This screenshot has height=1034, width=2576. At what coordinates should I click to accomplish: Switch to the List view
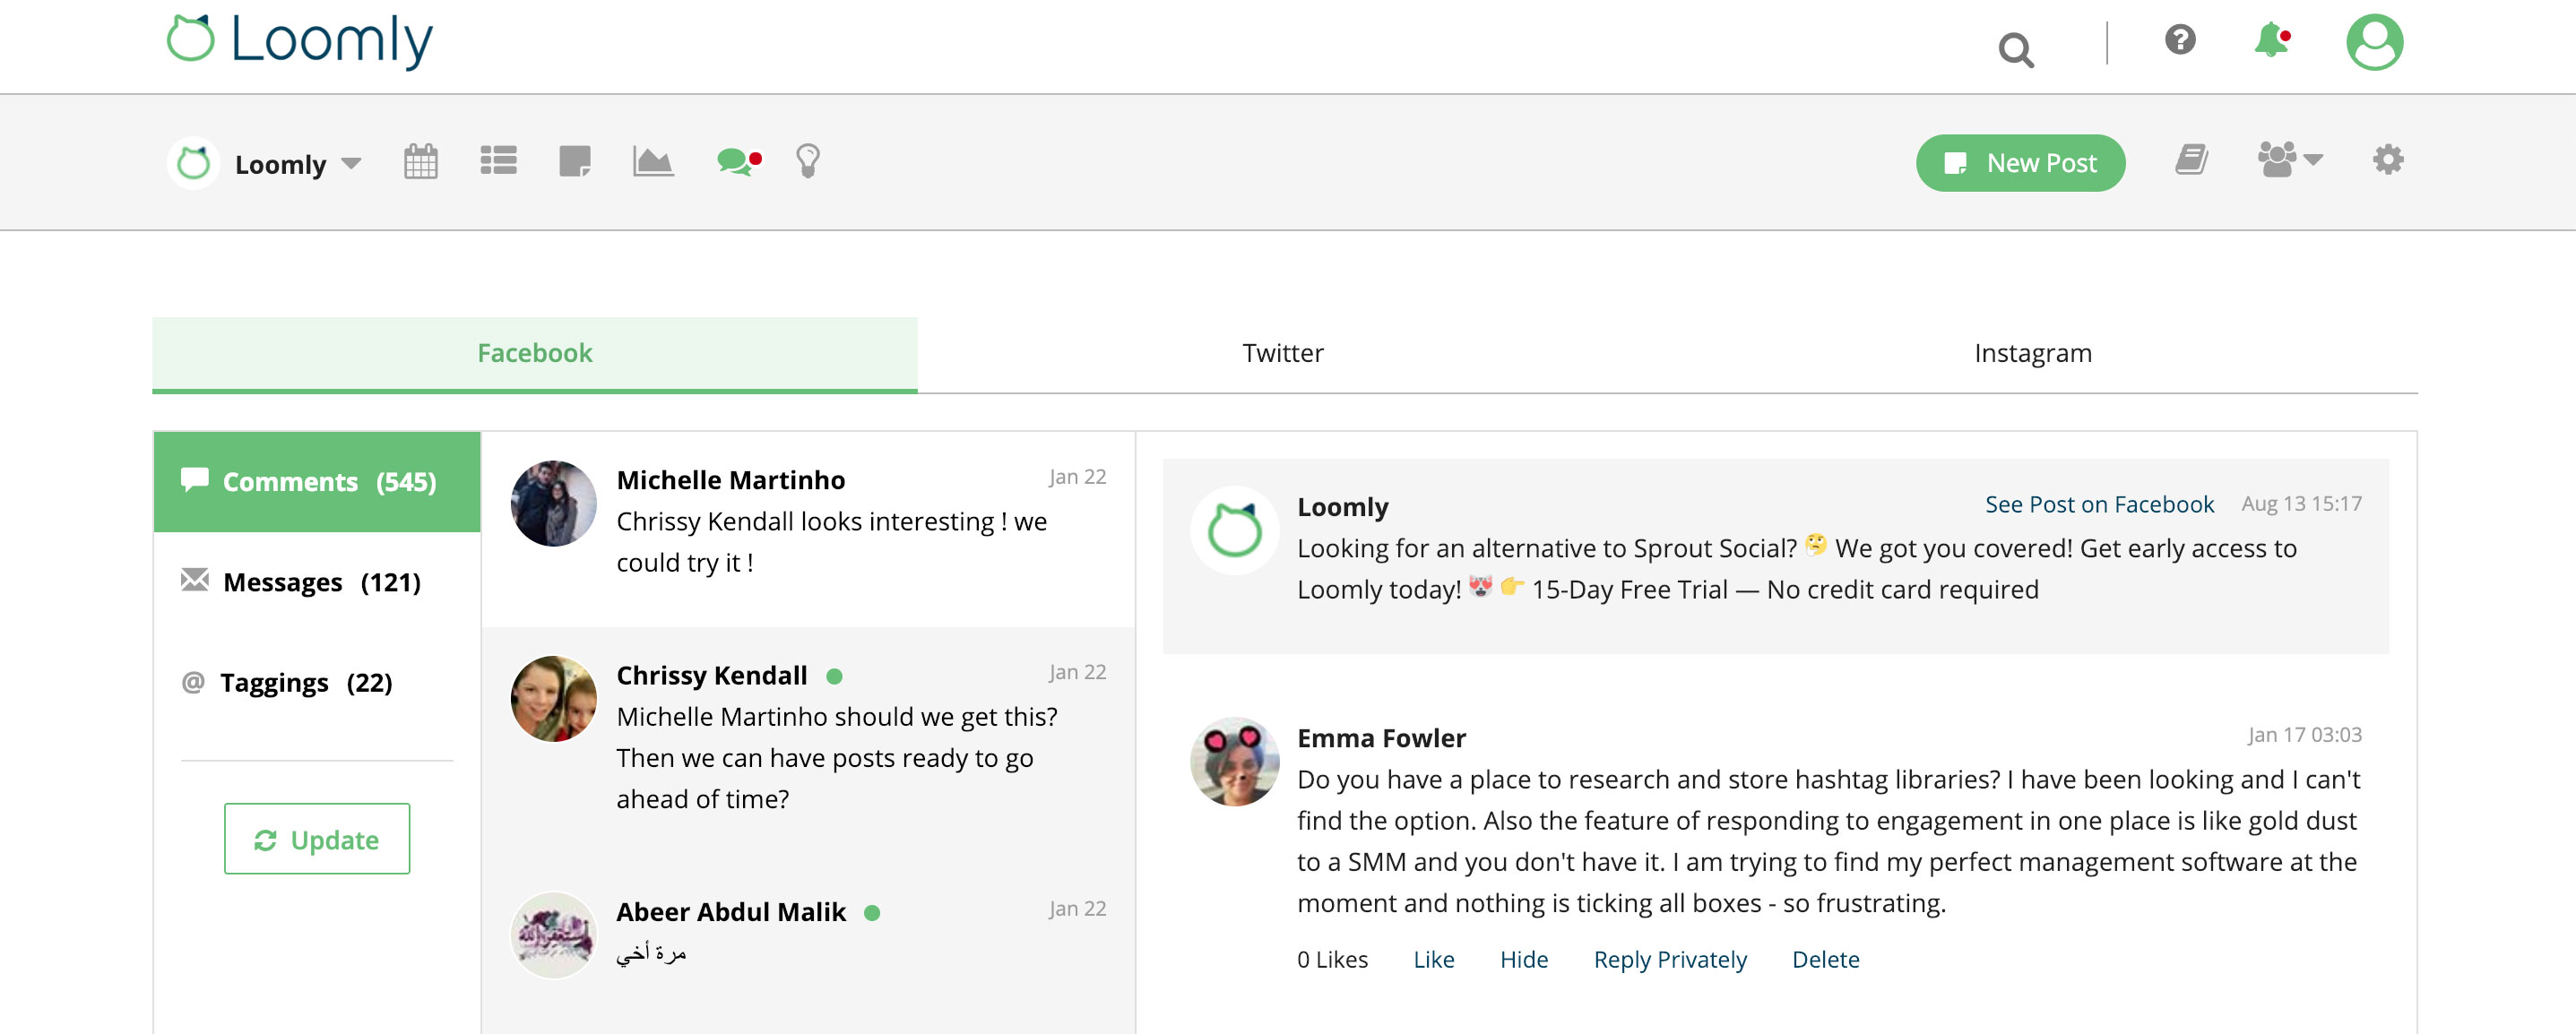(499, 160)
